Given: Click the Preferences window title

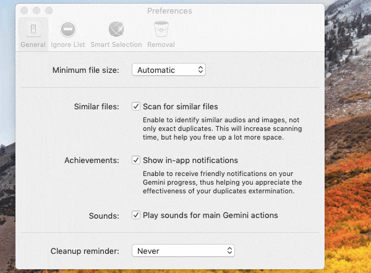Looking at the screenshot, I should [x=169, y=11].
